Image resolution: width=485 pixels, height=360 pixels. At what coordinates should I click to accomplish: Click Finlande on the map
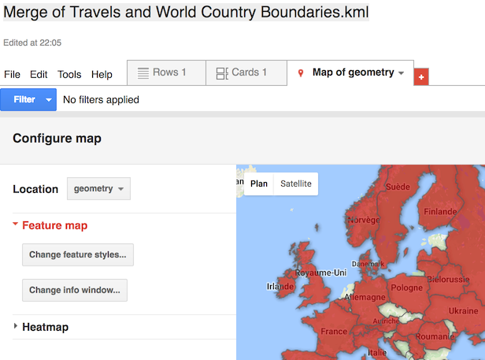pos(439,213)
